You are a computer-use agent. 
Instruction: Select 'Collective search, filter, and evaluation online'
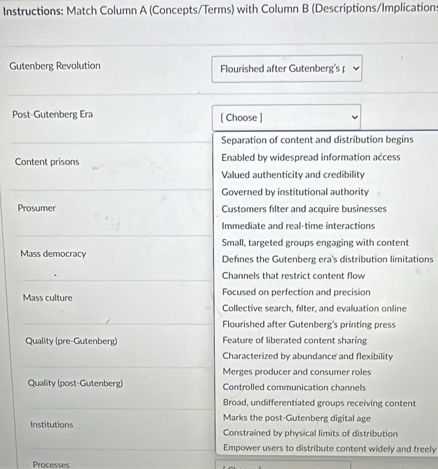coord(314,308)
